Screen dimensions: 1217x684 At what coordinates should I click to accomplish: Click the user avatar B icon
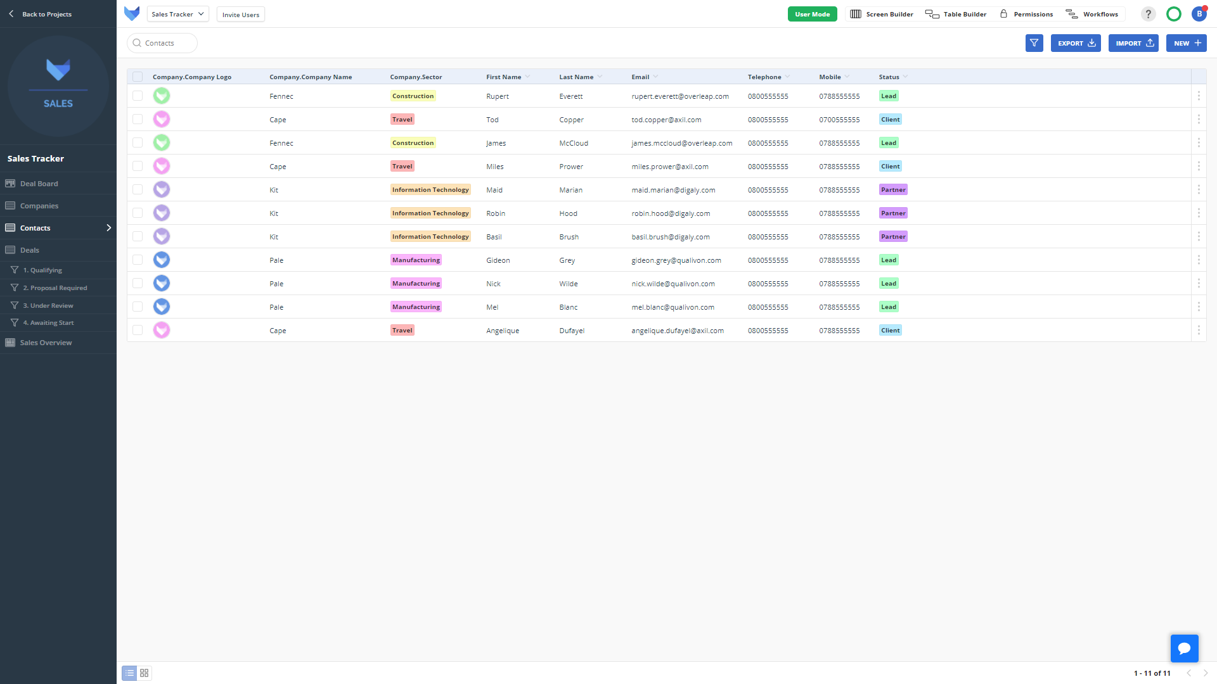coord(1199,14)
